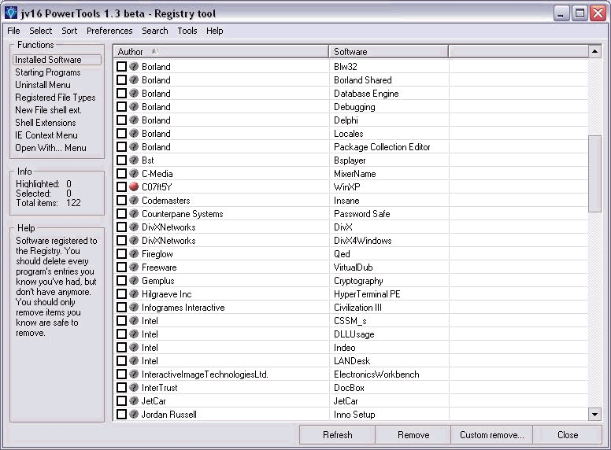This screenshot has width=611, height=450.
Task: Click the status icon beside Codemasters
Action: tap(134, 200)
